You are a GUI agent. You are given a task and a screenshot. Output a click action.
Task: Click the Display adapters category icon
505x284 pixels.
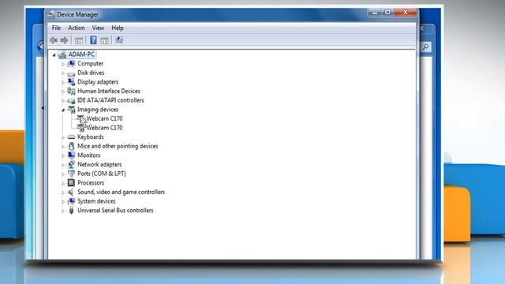[x=71, y=82]
